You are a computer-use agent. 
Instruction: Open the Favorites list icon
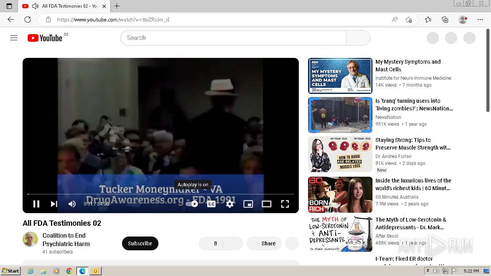point(428,20)
